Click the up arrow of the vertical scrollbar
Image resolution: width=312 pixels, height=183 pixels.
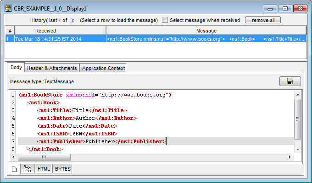[298, 95]
